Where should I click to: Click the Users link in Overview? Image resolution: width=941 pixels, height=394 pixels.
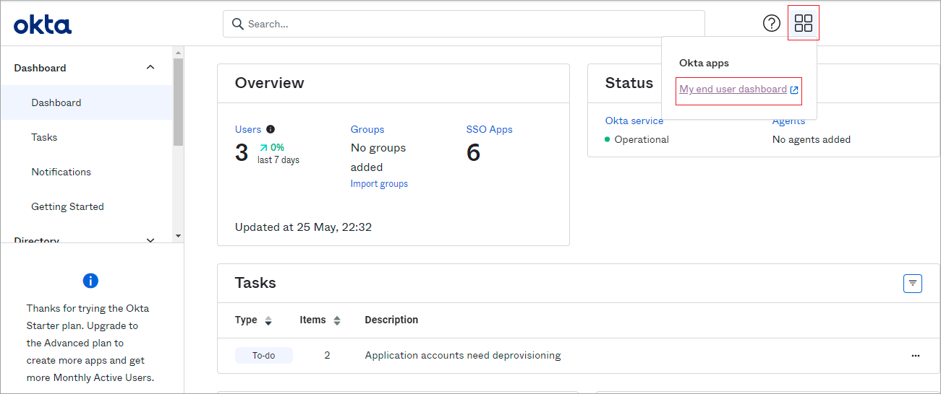tap(248, 129)
